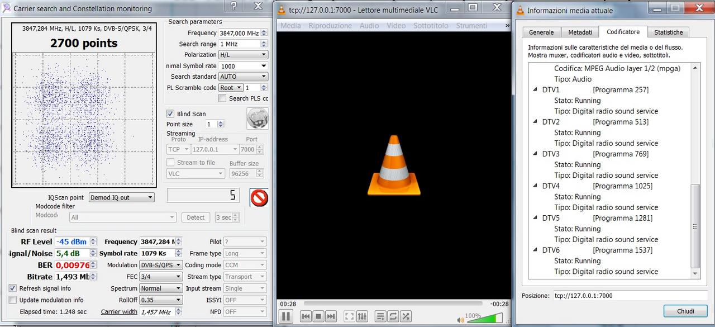Toggle Stream to file checkbox
Screen dimensions: 715x327
click(x=171, y=163)
